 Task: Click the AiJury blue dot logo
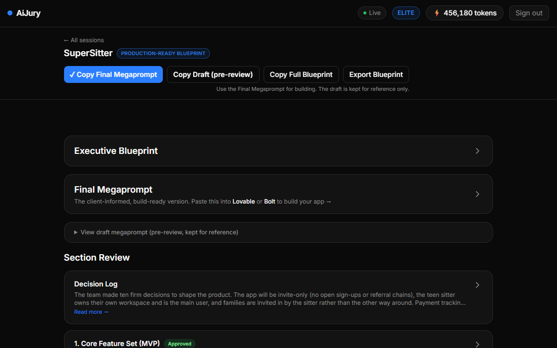[x=10, y=13]
